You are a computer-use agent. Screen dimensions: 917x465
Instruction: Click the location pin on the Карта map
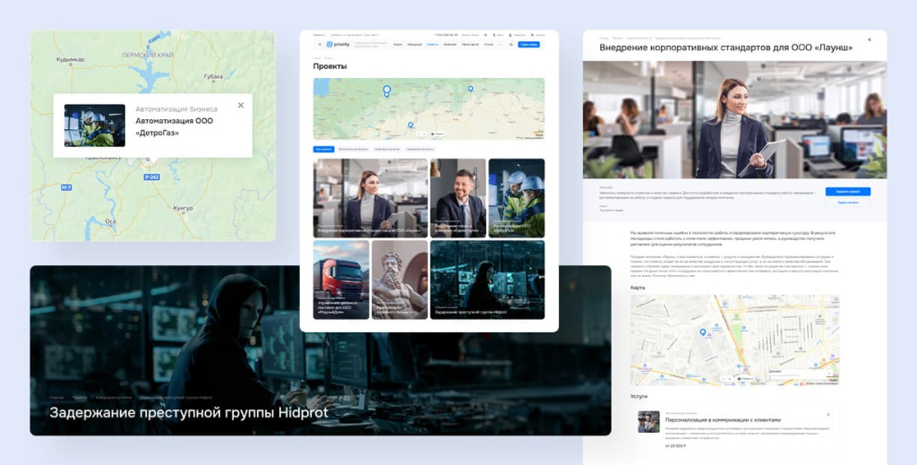tap(702, 332)
